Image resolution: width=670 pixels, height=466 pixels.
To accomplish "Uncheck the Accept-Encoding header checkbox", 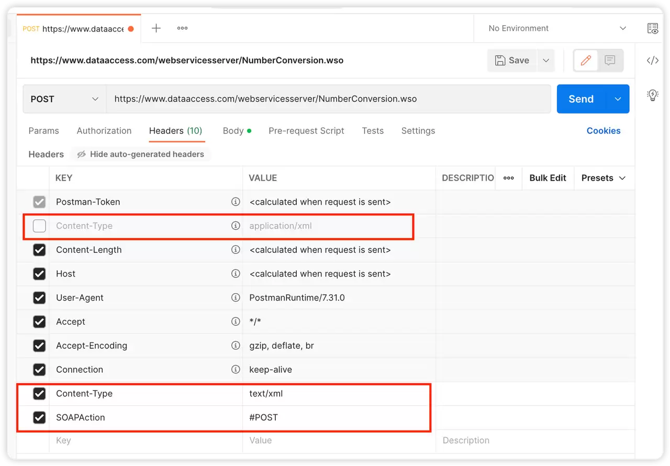I will (x=39, y=346).
